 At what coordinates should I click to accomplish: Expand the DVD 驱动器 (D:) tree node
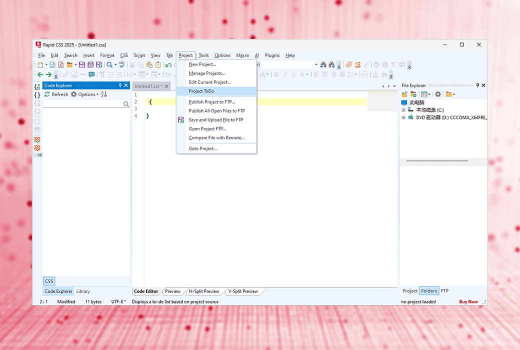pos(403,117)
